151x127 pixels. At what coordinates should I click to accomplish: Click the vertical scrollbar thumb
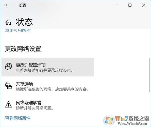pyautogui.click(x=150, y=75)
